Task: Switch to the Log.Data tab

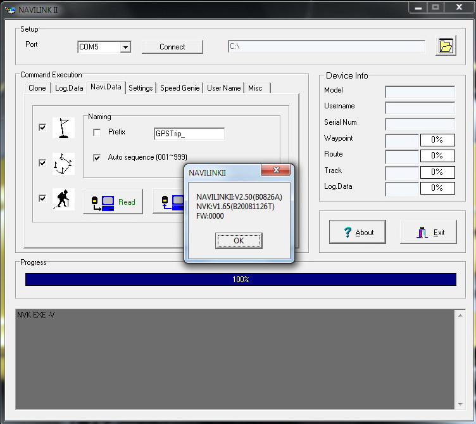Action: click(69, 88)
